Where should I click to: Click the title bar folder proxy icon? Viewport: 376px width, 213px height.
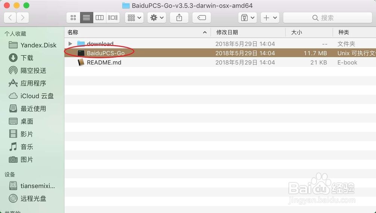coord(126,6)
